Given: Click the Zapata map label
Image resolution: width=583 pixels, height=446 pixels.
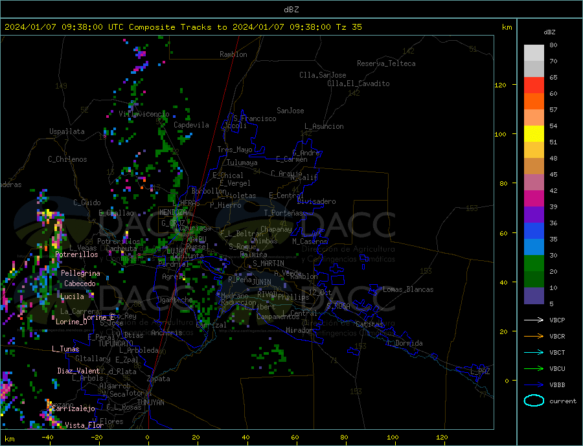Looking at the screenshot, I should point(159,379).
